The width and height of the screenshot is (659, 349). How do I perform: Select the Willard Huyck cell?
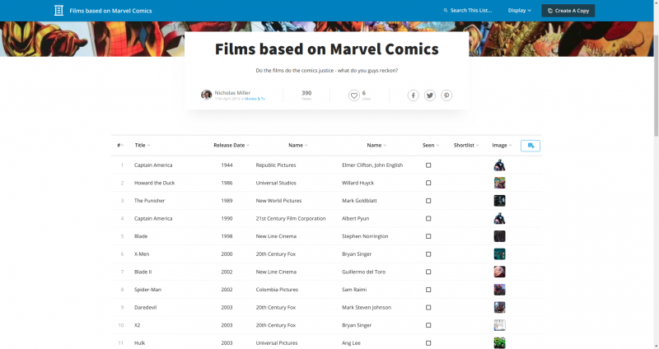point(358,183)
